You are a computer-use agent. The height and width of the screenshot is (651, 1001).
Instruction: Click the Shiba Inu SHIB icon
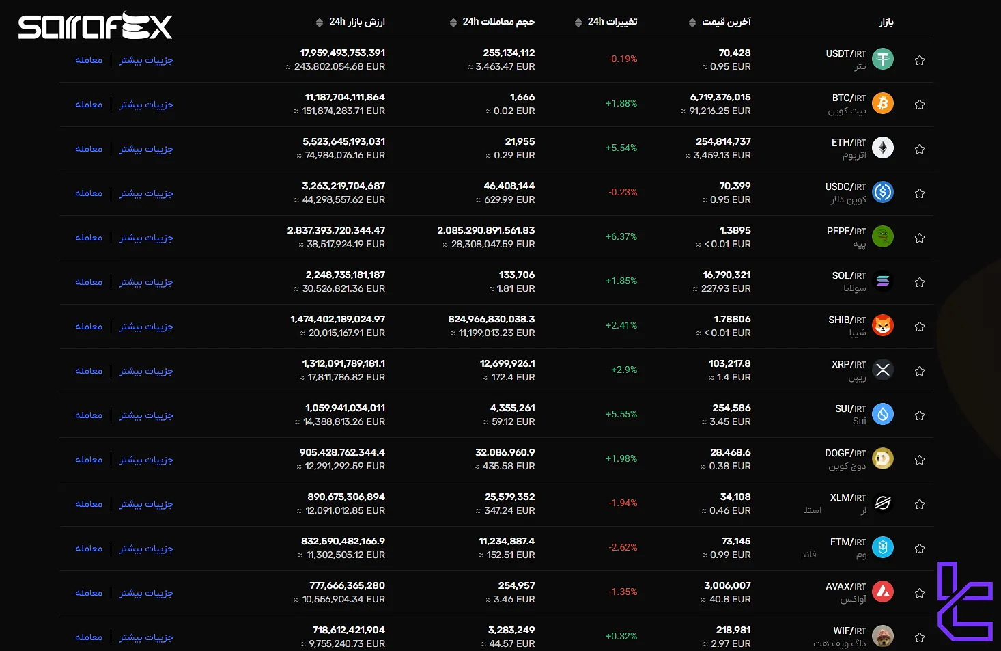point(883,326)
